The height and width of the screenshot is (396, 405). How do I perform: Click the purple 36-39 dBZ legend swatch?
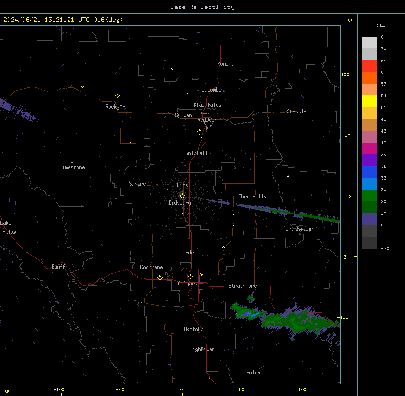369,160
